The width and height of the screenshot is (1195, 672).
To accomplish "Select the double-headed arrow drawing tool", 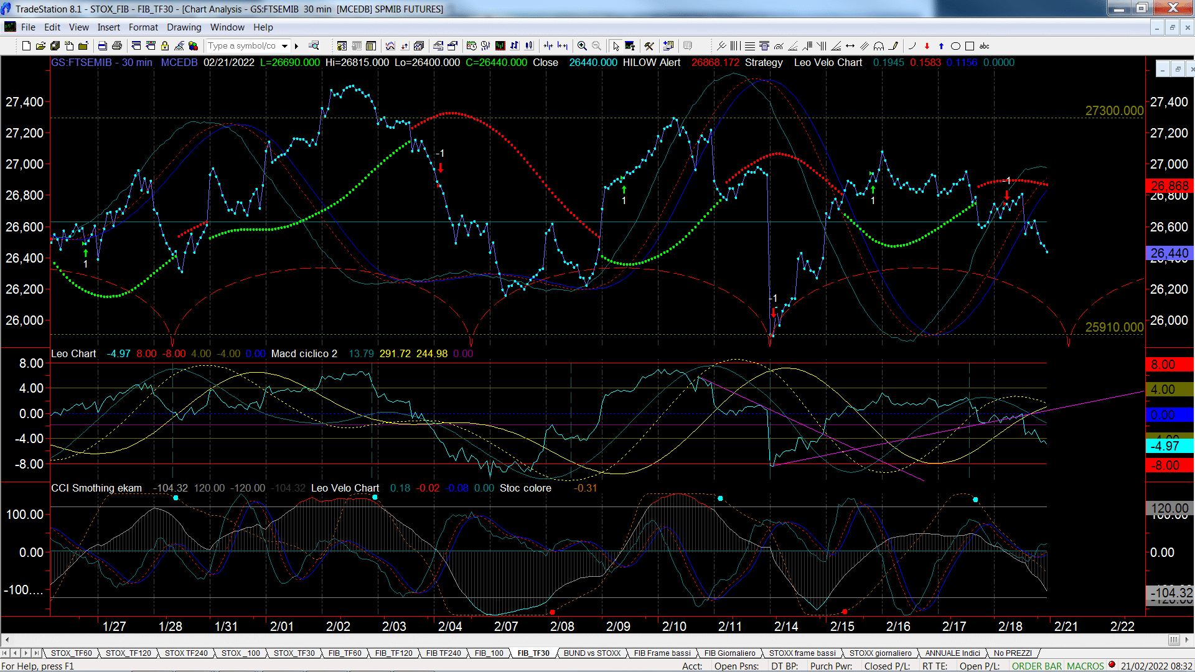I will [850, 46].
